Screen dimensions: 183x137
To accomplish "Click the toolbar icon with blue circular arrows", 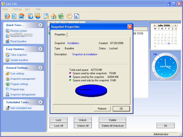I will [30, 16].
